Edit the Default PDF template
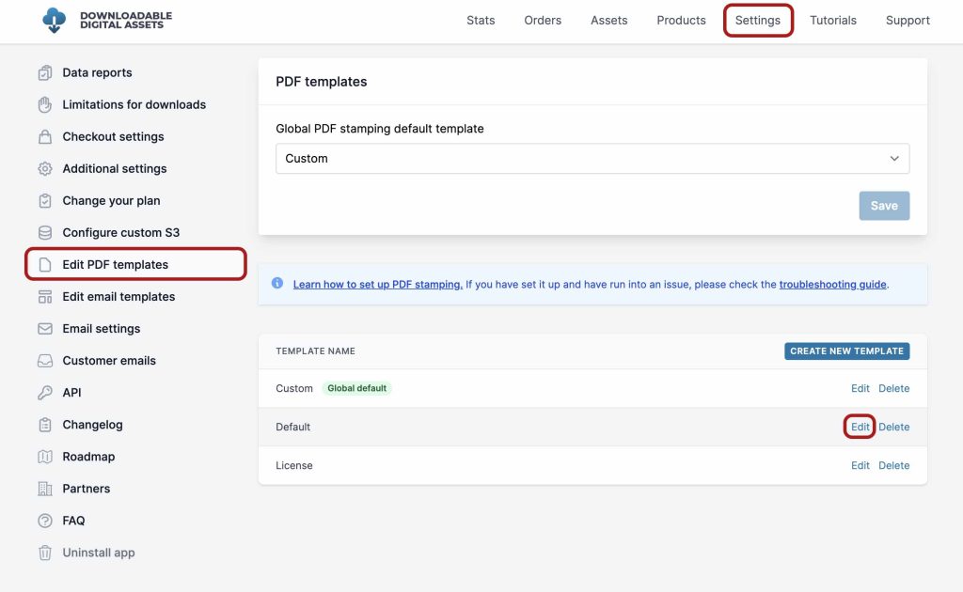The height and width of the screenshot is (592, 963). pos(860,427)
